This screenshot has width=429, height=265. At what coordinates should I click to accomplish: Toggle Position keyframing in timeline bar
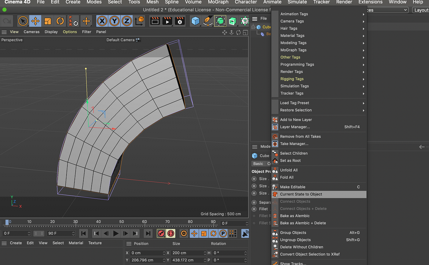[194, 233]
